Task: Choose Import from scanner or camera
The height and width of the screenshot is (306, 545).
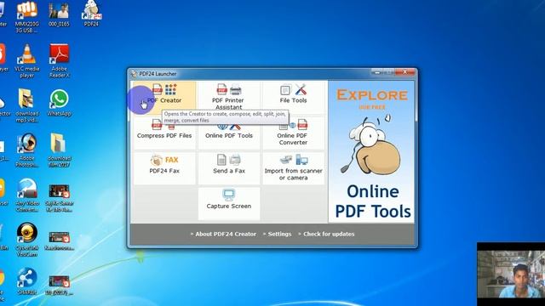Action: point(293,168)
